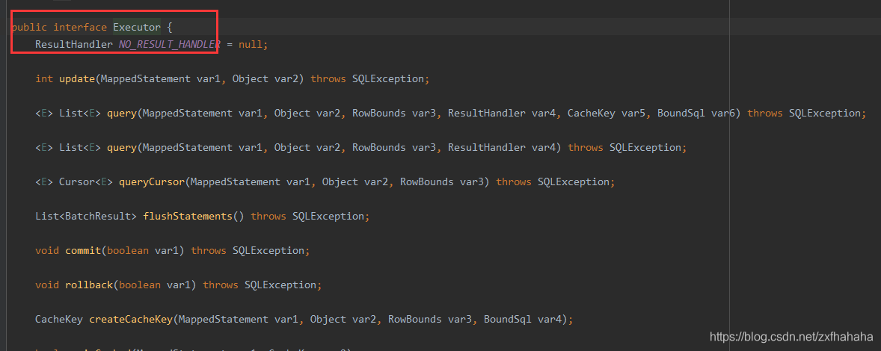Screen dimensions: 881x351
Task: Click the null value assignment
Action: (x=250, y=44)
